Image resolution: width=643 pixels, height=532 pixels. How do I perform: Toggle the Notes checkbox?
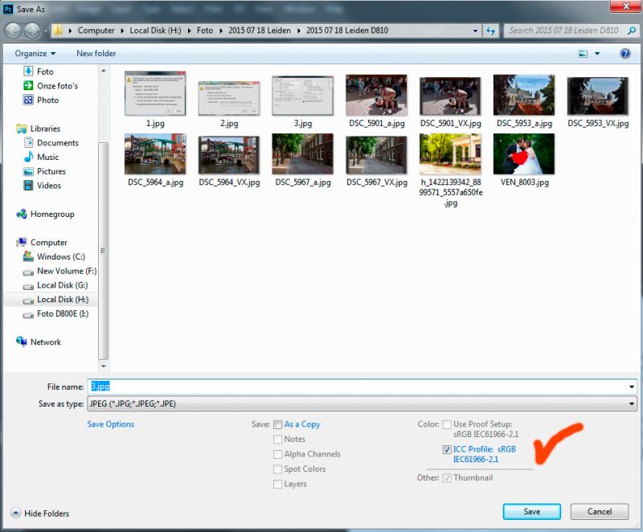pyautogui.click(x=277, y=440)
